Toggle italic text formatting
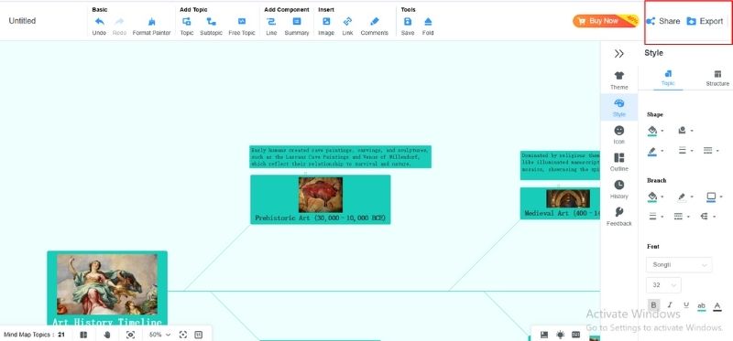This screenshot has height=341, width=733. 670,305
